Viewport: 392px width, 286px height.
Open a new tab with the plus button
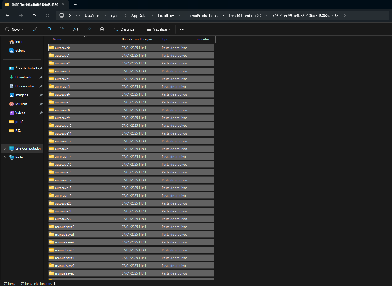(75, 4)
